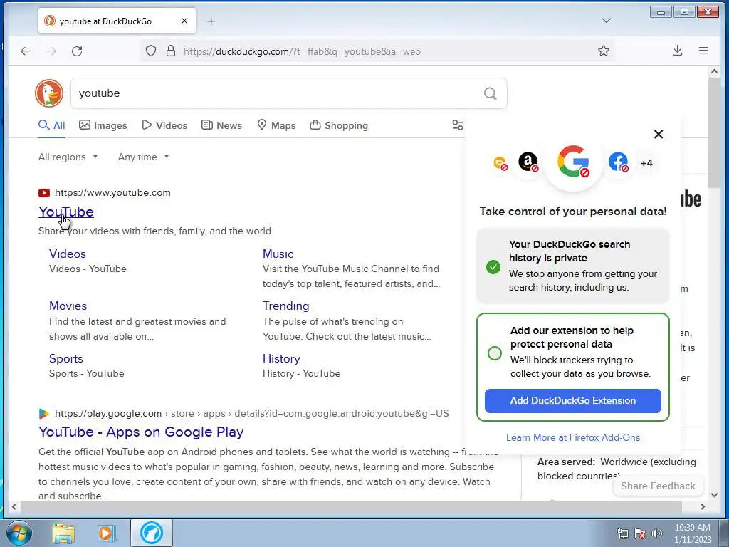
Task: Open the Music sitelink
Action: click(x=278, y=254)
